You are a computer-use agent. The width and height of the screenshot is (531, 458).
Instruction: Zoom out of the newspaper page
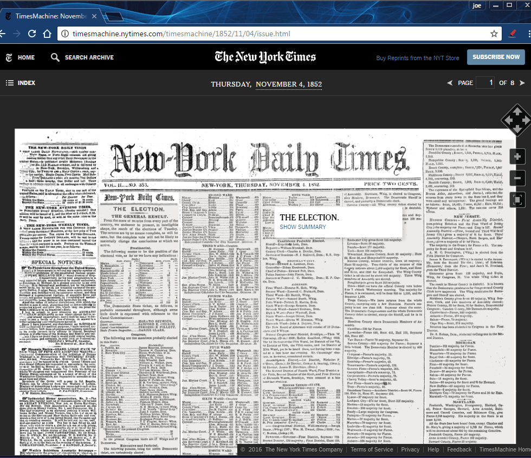518,178
